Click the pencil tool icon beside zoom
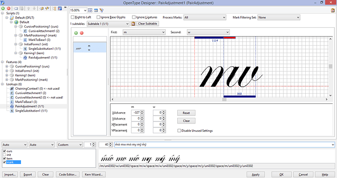 click(x=102, y=10)
